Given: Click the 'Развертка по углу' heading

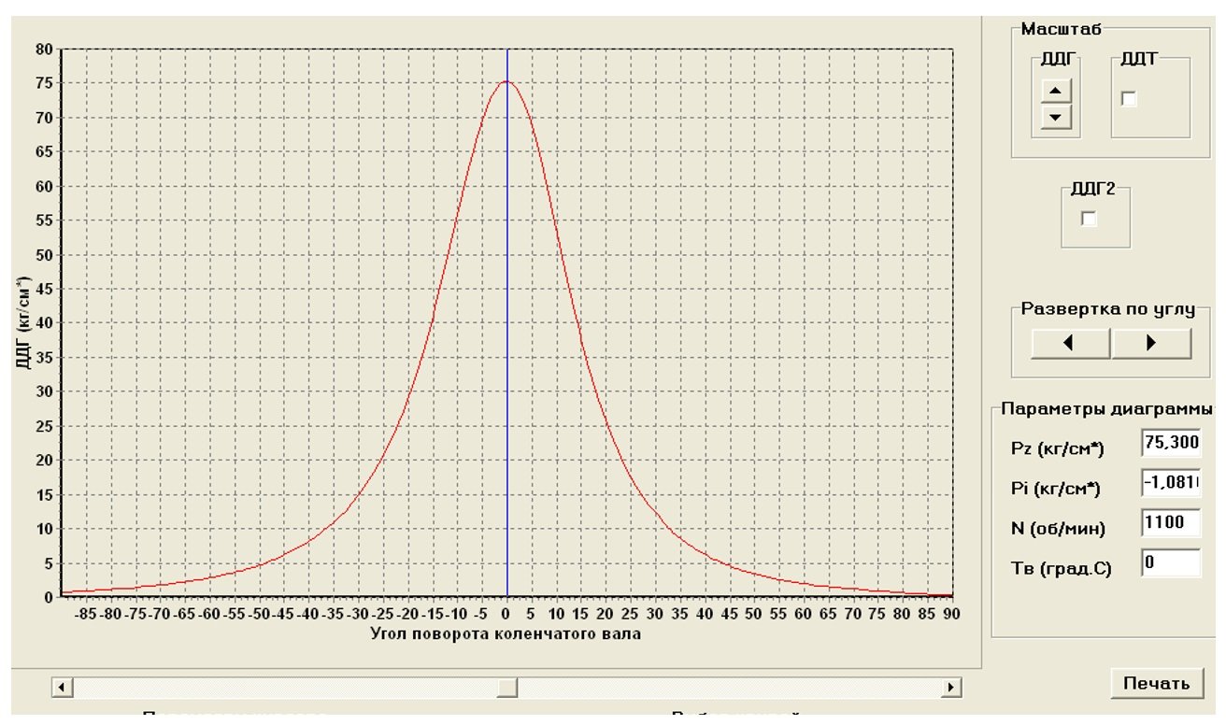Looking at the screenshot, I should 1108,309.
